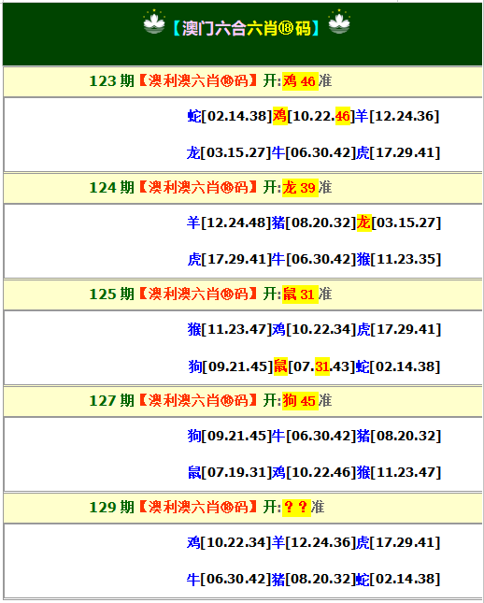Screen dimensions: 484x603
Task: Click the 127期 heading label
Action: tap(112, 401)
